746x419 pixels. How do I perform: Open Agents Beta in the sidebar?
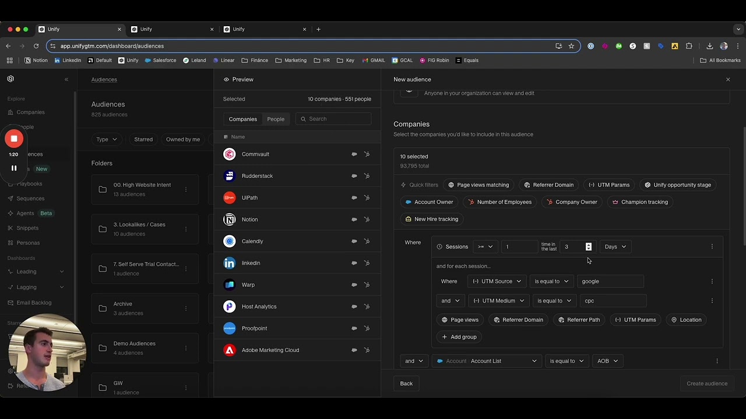(x=30, y=213)
